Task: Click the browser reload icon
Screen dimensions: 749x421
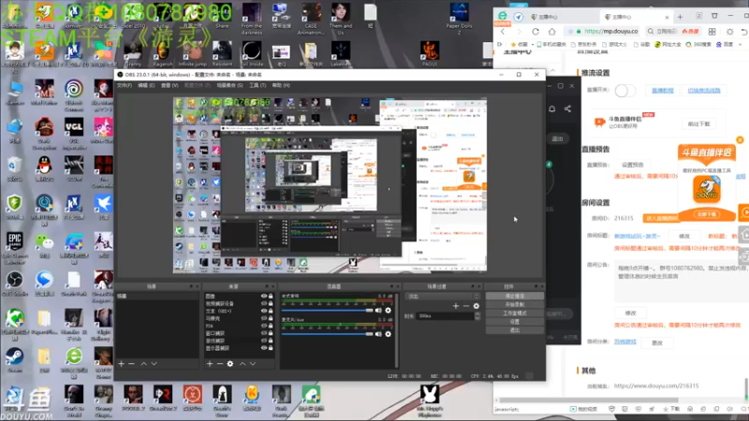Action: [536, 32]
